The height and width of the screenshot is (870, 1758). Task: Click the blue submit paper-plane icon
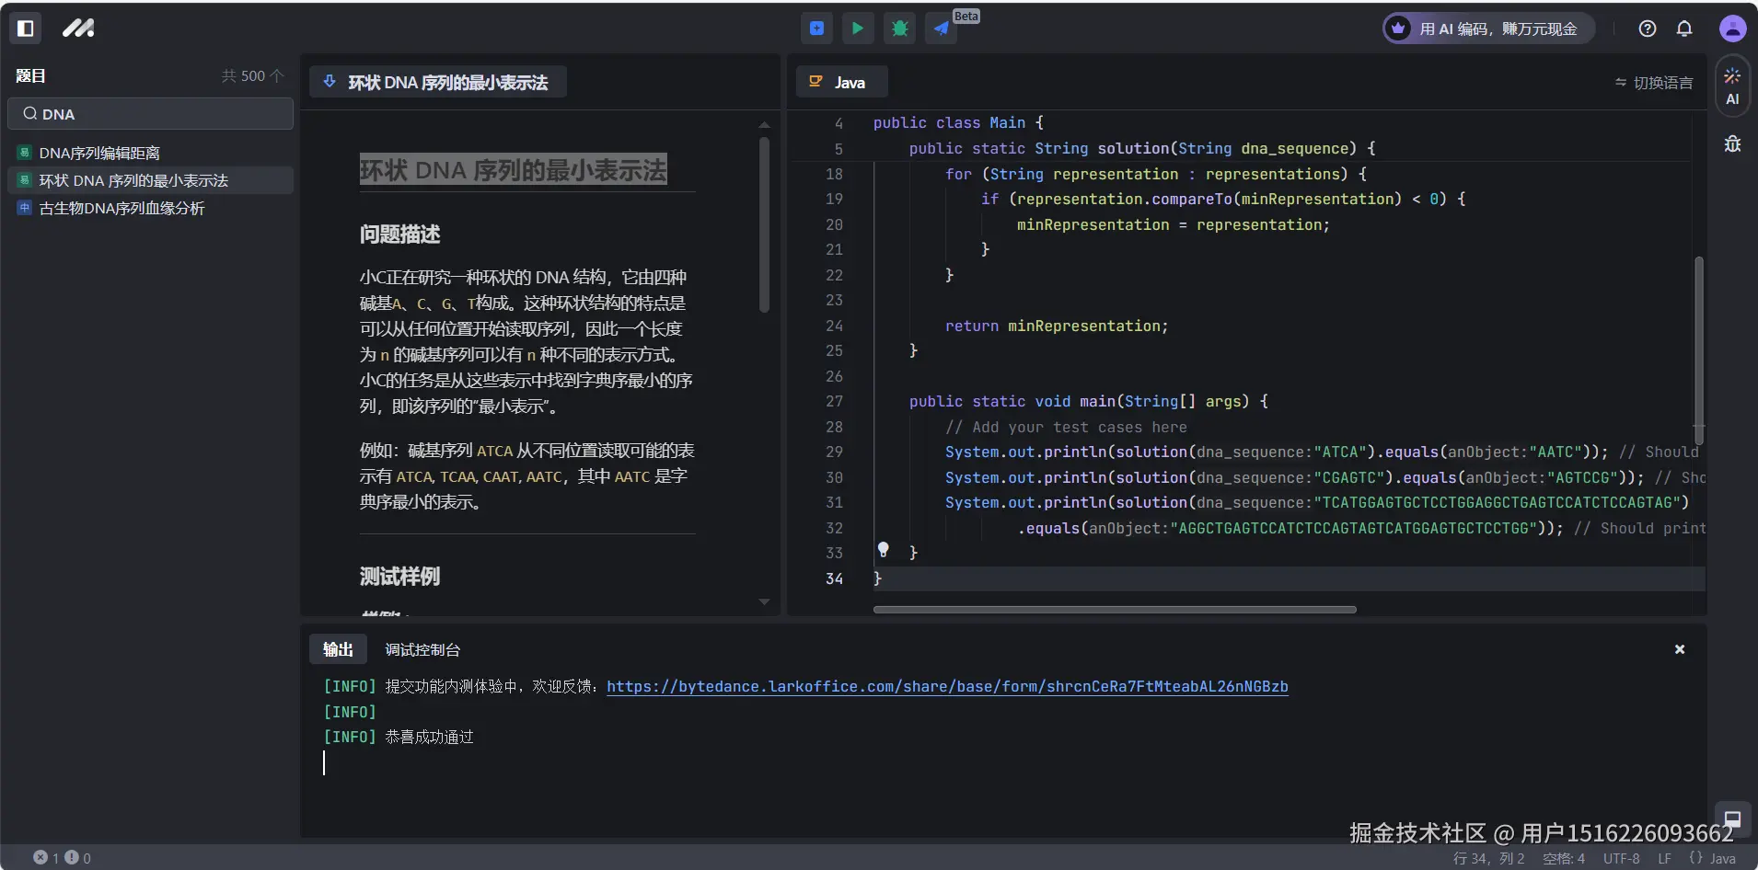coord(941,29)
